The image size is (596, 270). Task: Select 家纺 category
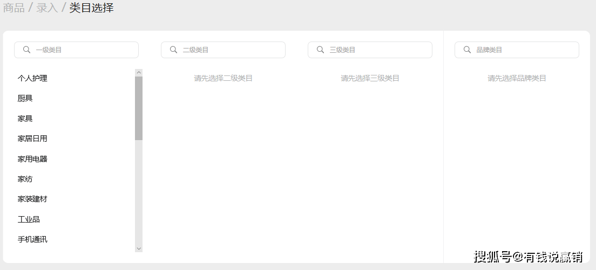[25, 179]
